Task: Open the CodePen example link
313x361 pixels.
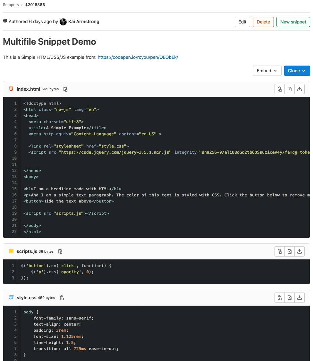Action: [138, 57]
